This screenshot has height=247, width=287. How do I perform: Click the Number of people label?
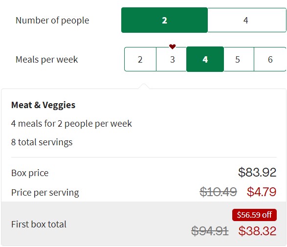tap(52, 21)
